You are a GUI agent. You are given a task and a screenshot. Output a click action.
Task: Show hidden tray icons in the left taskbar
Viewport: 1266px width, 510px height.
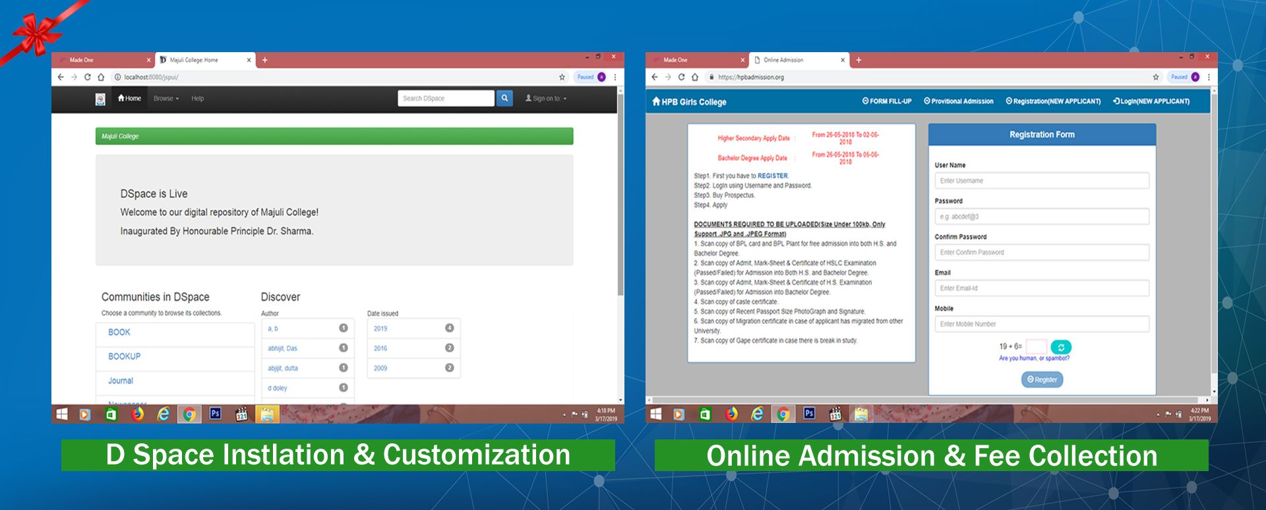point(564,415)
